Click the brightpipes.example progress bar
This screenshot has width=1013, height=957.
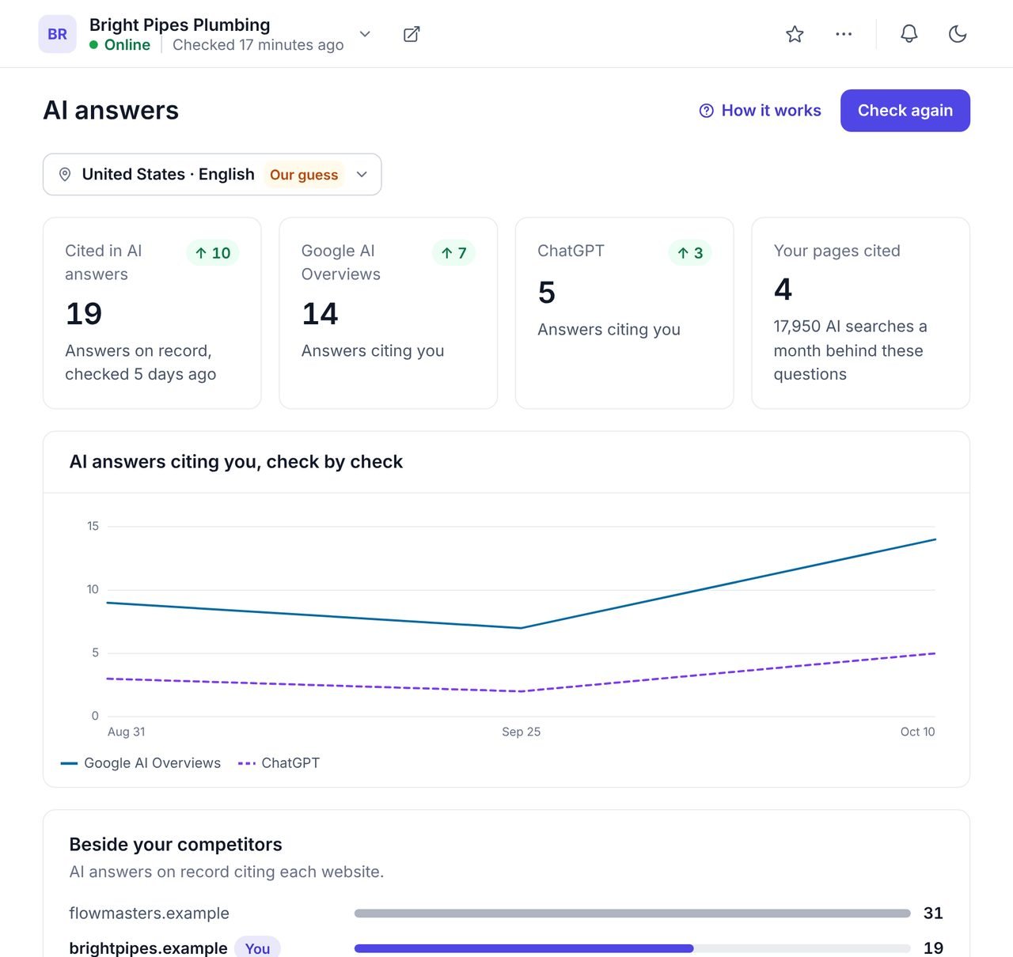tap(632, 948)
